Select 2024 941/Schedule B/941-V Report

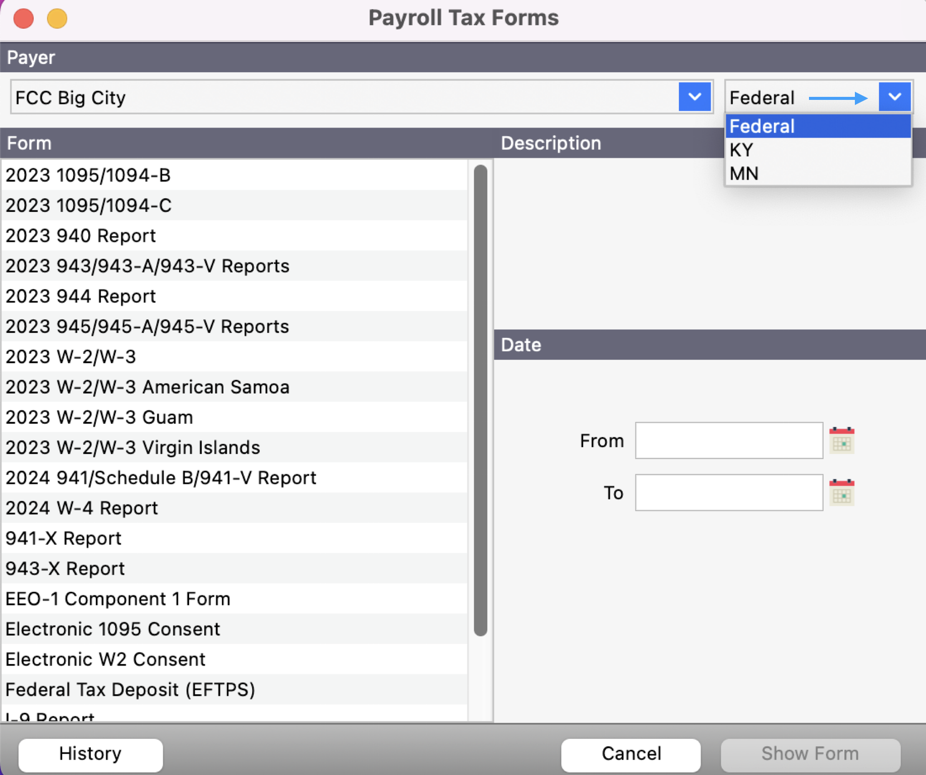tap(161, 478)
